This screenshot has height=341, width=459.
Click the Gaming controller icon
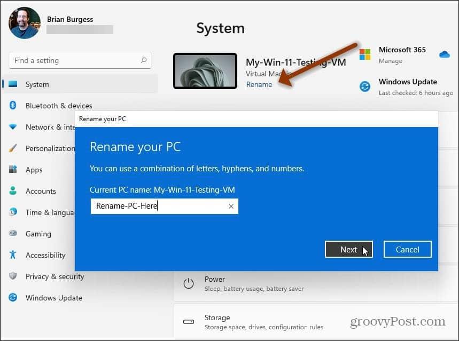tap(13, 233)
